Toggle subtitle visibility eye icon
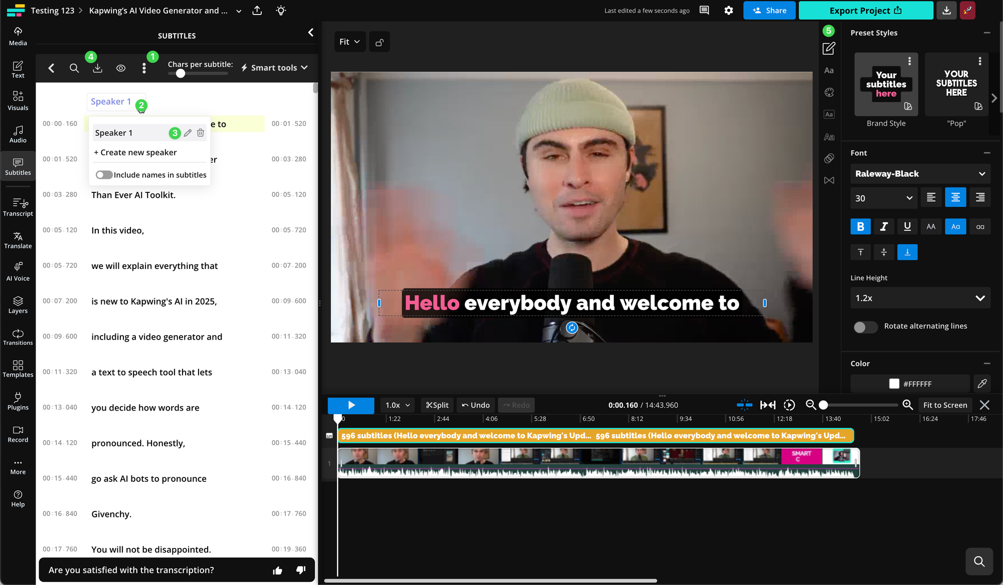The image size is (1003, 585). click(x=121, y=68)
